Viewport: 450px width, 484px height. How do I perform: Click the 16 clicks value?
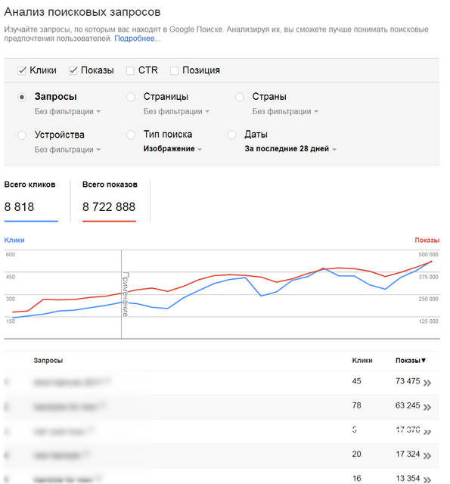[x=356, y=479]
